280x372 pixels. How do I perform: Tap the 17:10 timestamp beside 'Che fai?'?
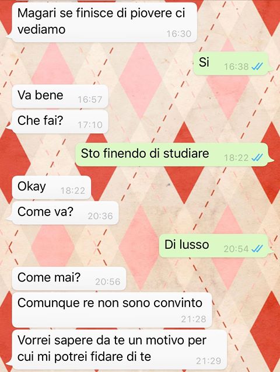(90, 125)
